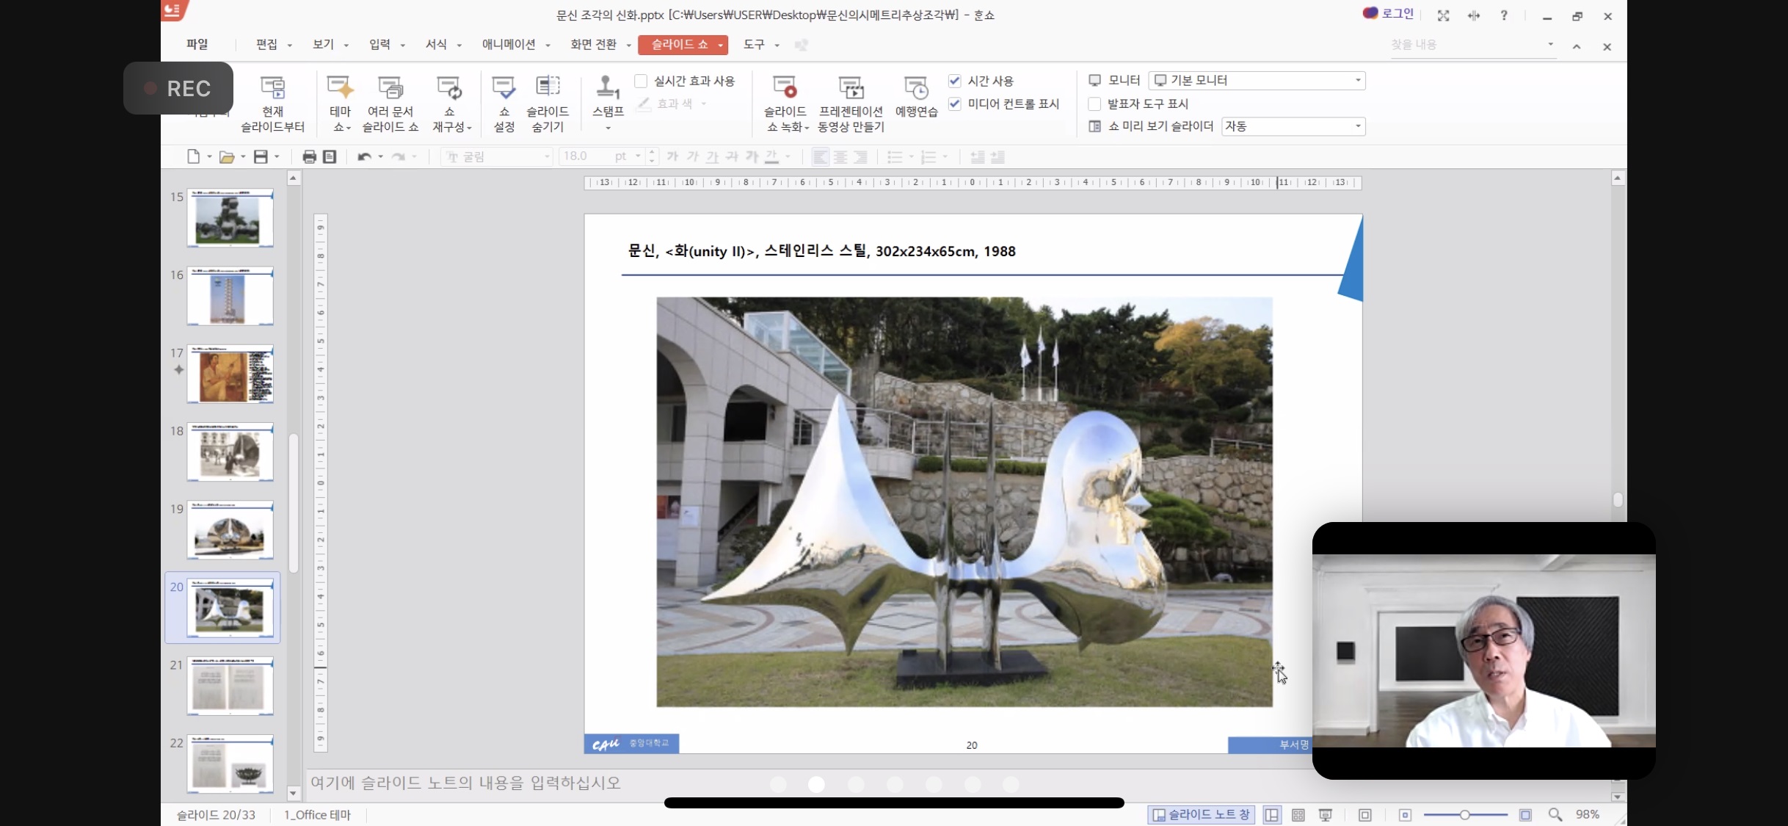Enable real-time effects (실시간 효과 사용) checkbox
The width and height of the screenshot is (1788, 826).
point(641,81)
